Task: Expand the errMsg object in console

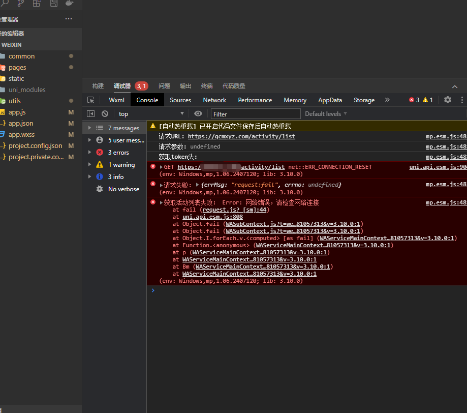Action: [197, 185]
